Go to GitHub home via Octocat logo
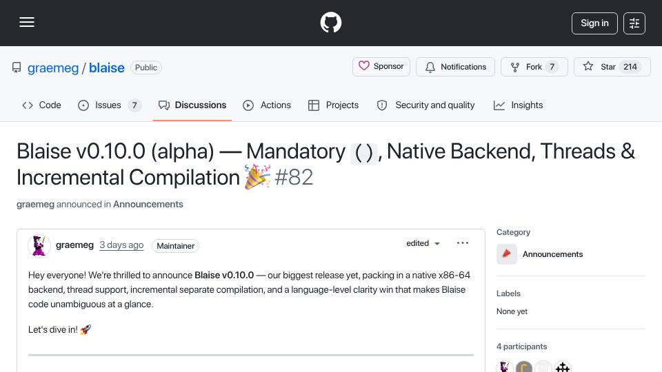The width and height of the screenshot is (662, 372). tap(330, 22)
